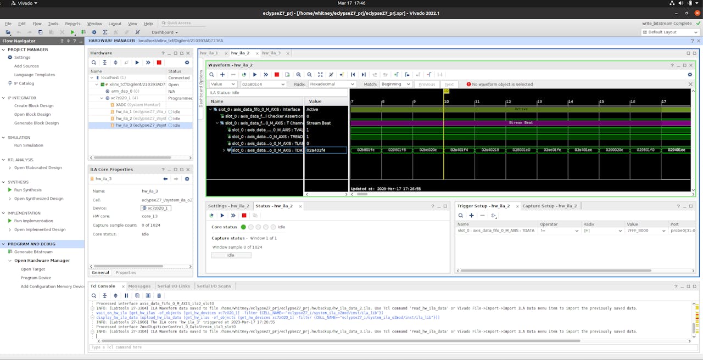Open the trigger Operator dropdown showing !=
The height and width of the screenshot is (360, 703).
tap(560, 231)
